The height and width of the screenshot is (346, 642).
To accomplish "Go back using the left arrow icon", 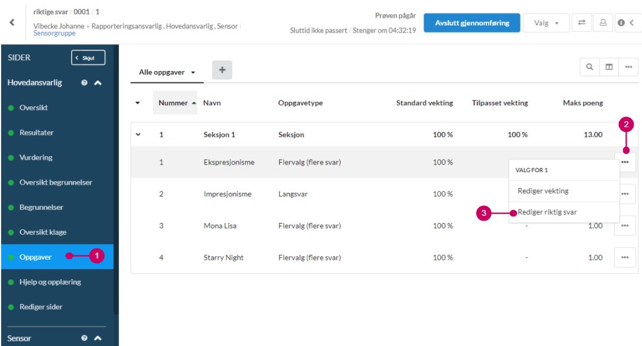I will pos(12,22).
